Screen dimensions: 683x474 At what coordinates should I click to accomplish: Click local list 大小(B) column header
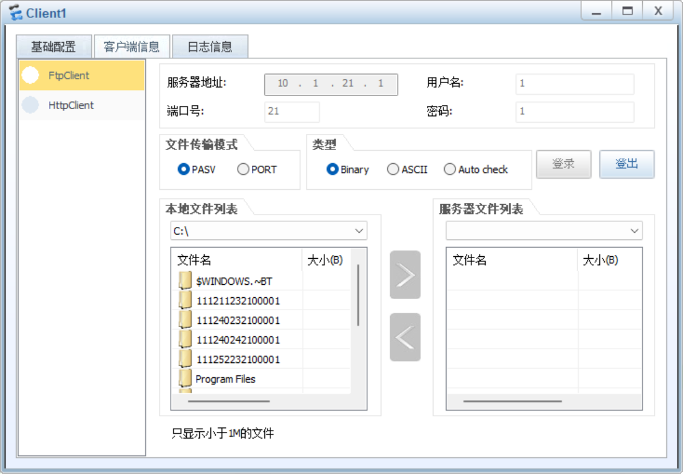click(326, 260)
